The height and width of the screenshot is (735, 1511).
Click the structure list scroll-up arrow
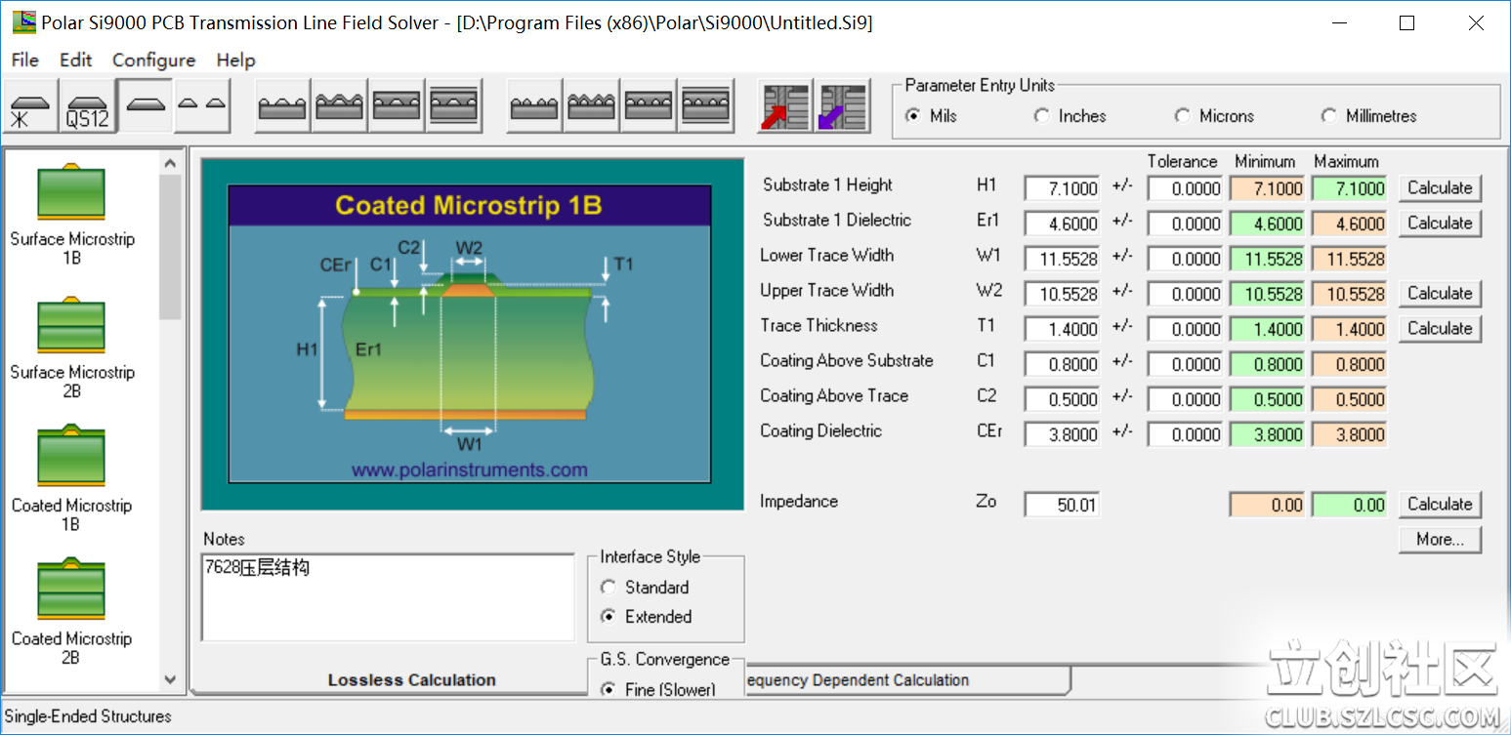pyautogui.click(x=170, y=164)
